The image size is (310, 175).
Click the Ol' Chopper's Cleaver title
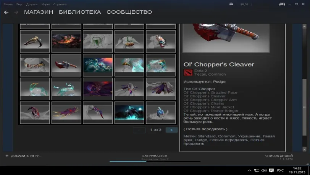[x=219, y=64]
